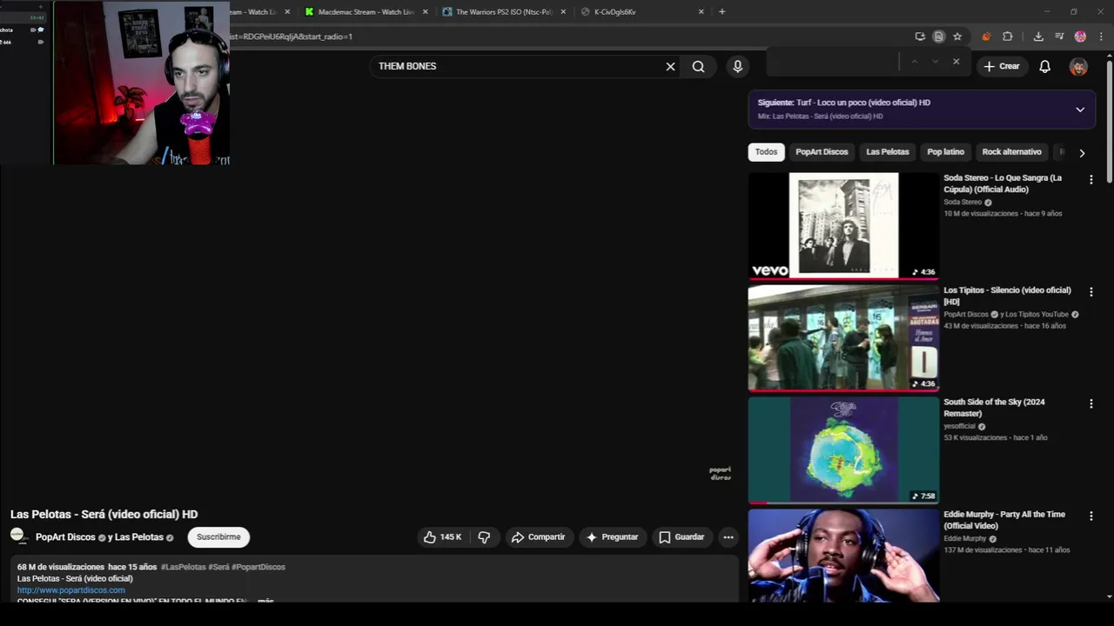Play South Side of the Sky thumbnail

[x=843, y=450]
